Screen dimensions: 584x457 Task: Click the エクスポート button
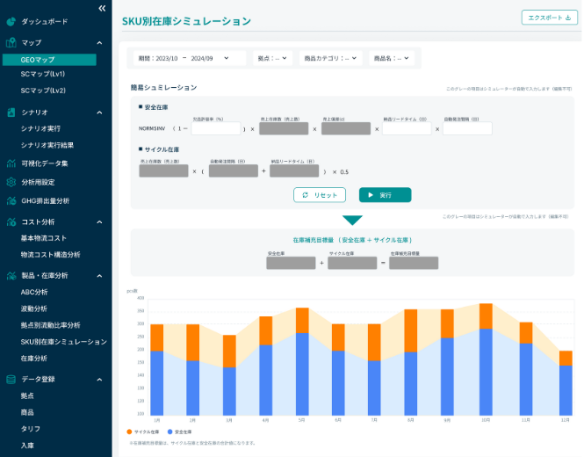point(550,18)
